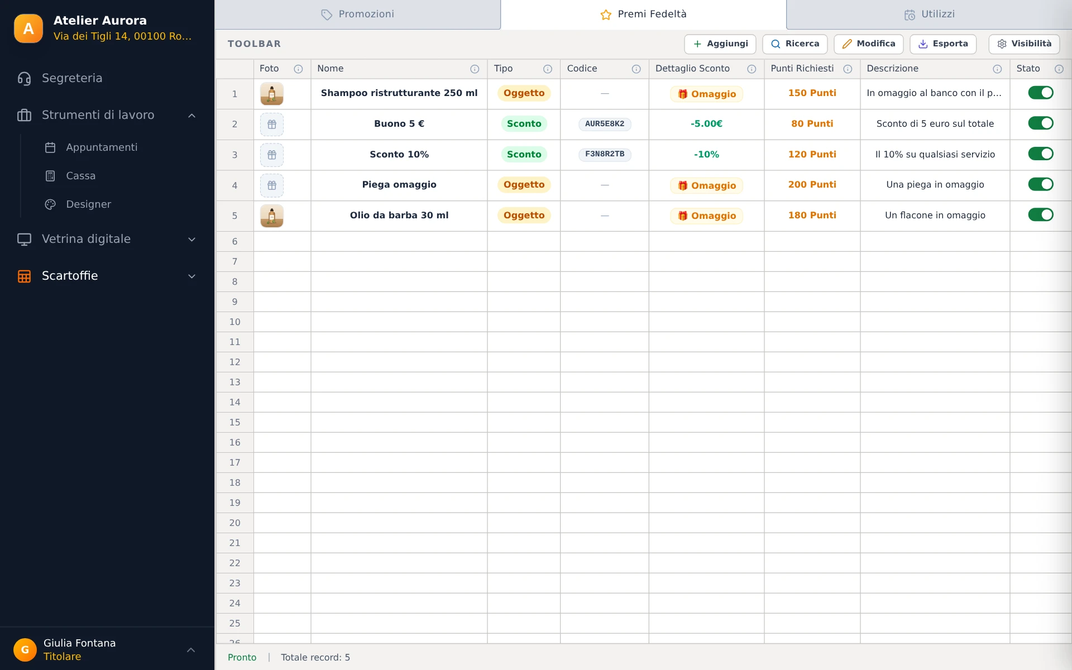This screenshot has width=1072, height=670.
Task: Click info icon on Dettaglio Sconto column
Action: click(752, 69)
